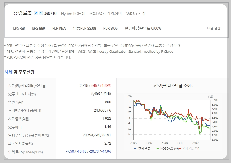Click the 52주 최고/최저(원) row label
231x163 pixels.
point(22,94)
